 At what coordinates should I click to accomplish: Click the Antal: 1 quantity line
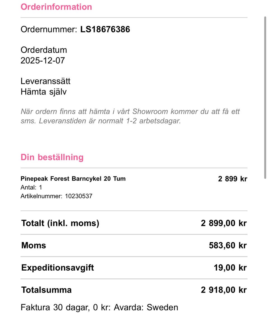31,187
